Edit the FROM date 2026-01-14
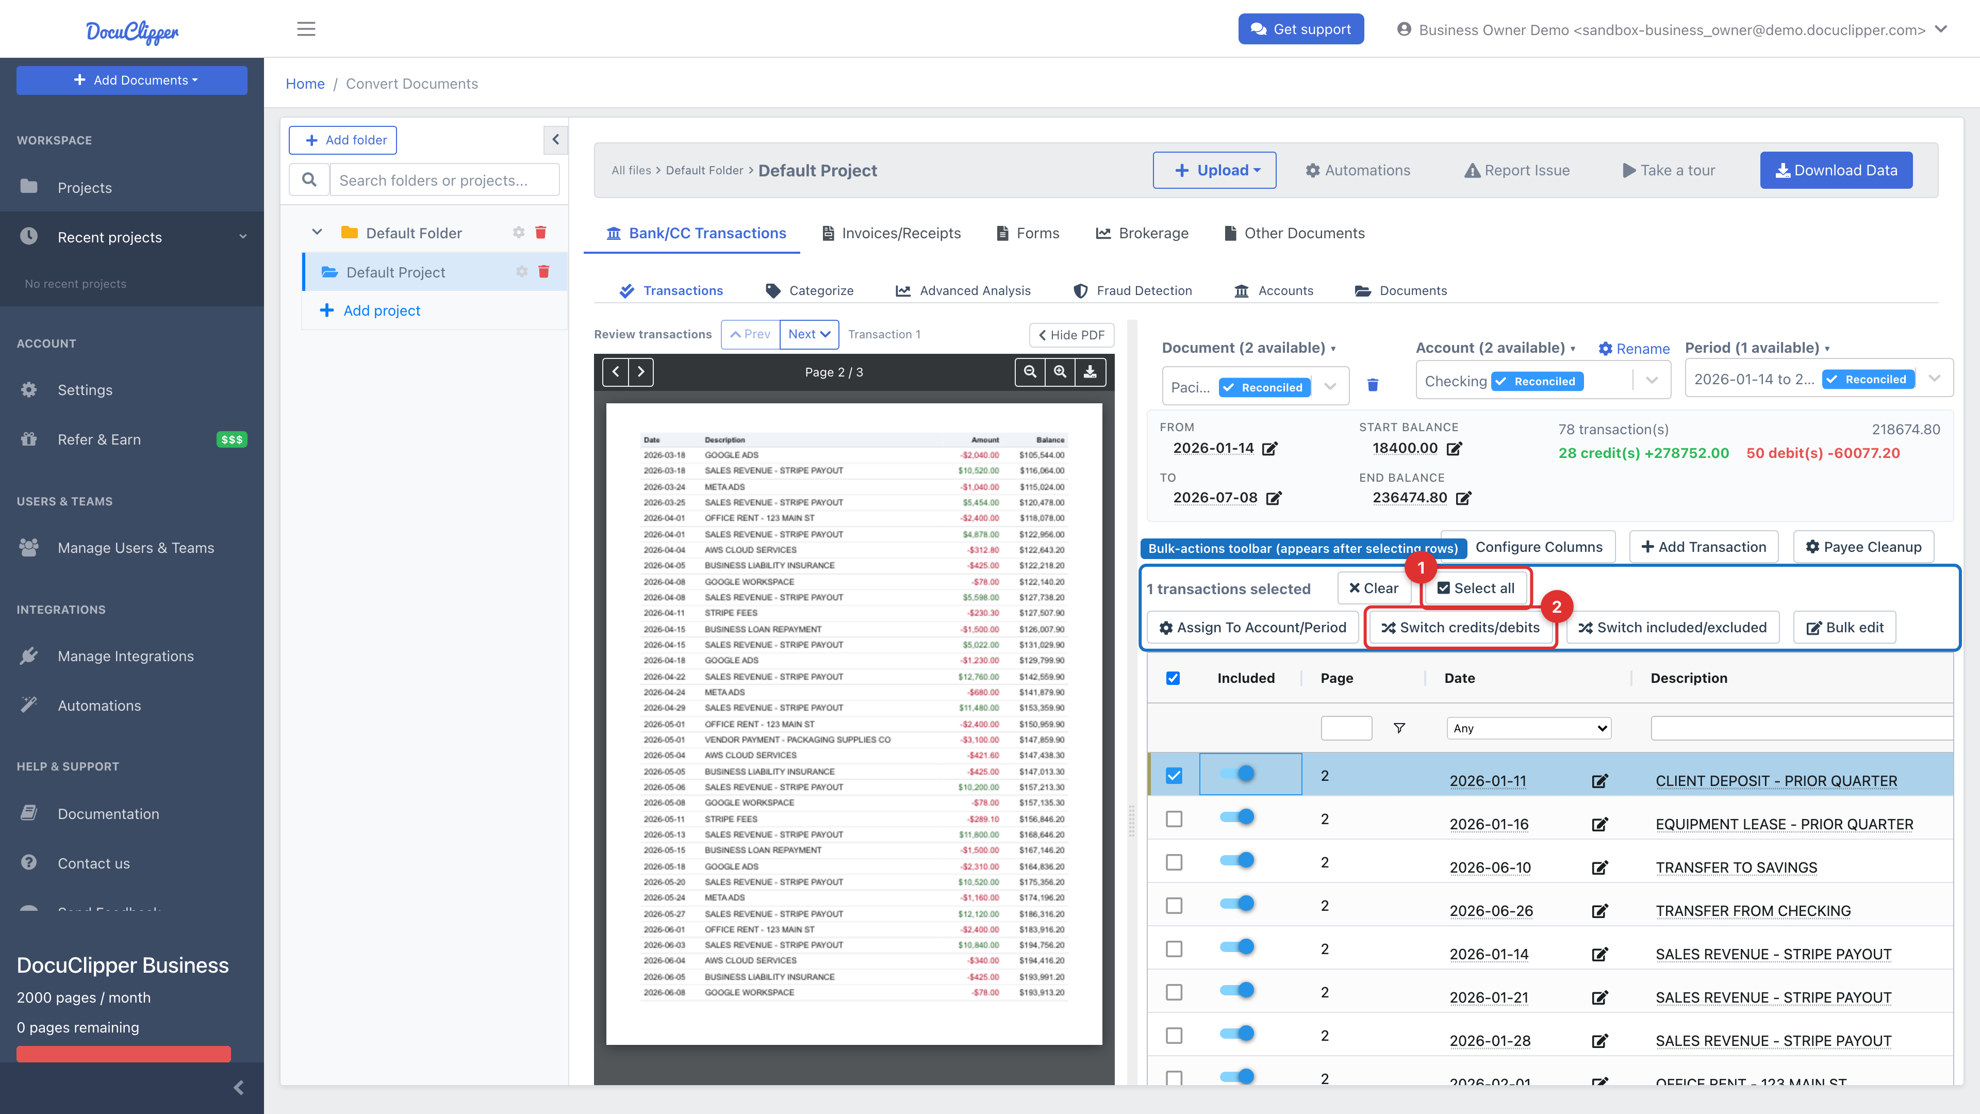Image resolution: width=1980 pixels, height=1114 pixels. [x=1270, y=448]
